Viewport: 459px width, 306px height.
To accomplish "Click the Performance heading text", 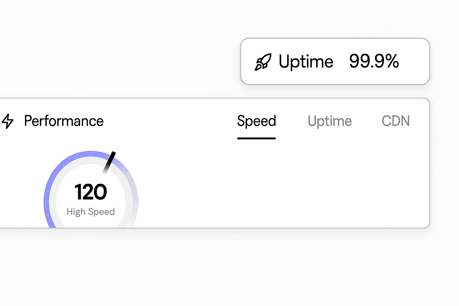I will [64, 121].
